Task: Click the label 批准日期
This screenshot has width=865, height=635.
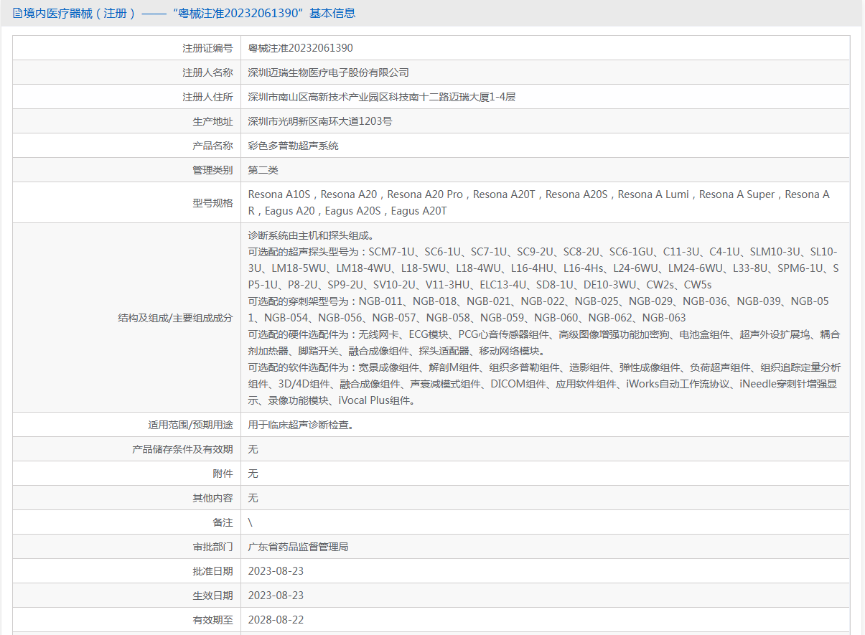Action: click(x=213, y=571)
